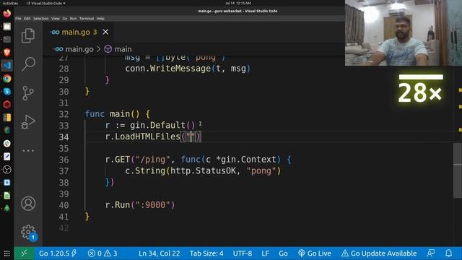
Task: Open the Source Control view
Action: tap(28, 93)
